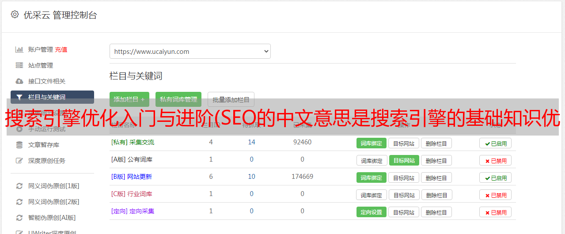Click 定向设置 in the 定向采集 row
565x234 pixels.
(x=372, y=212)
